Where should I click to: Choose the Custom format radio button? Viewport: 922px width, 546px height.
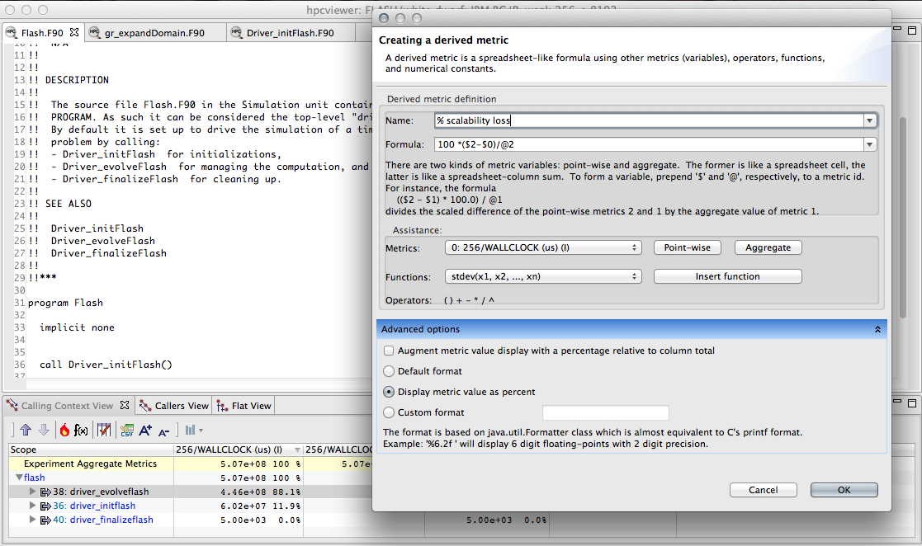tap(389, 412)
